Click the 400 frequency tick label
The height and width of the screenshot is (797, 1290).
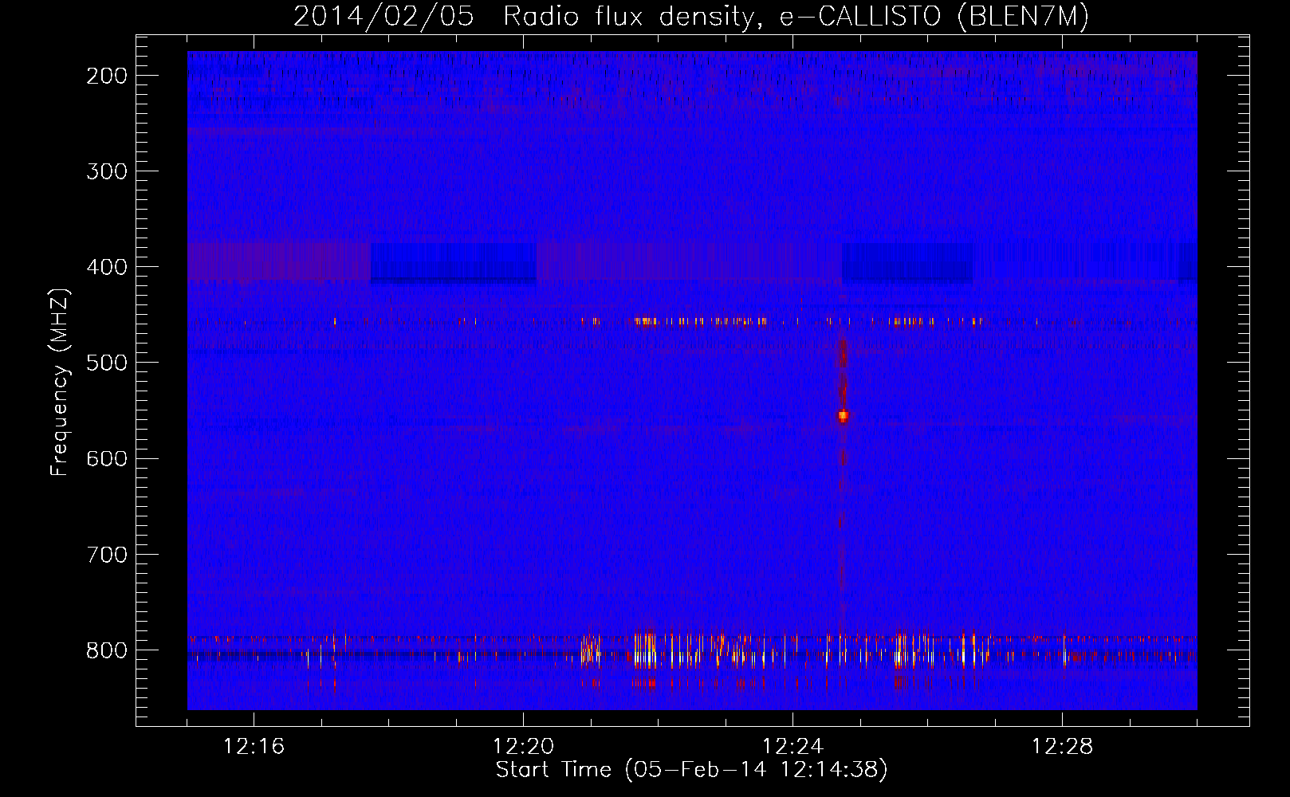click(x=107, y=267)
